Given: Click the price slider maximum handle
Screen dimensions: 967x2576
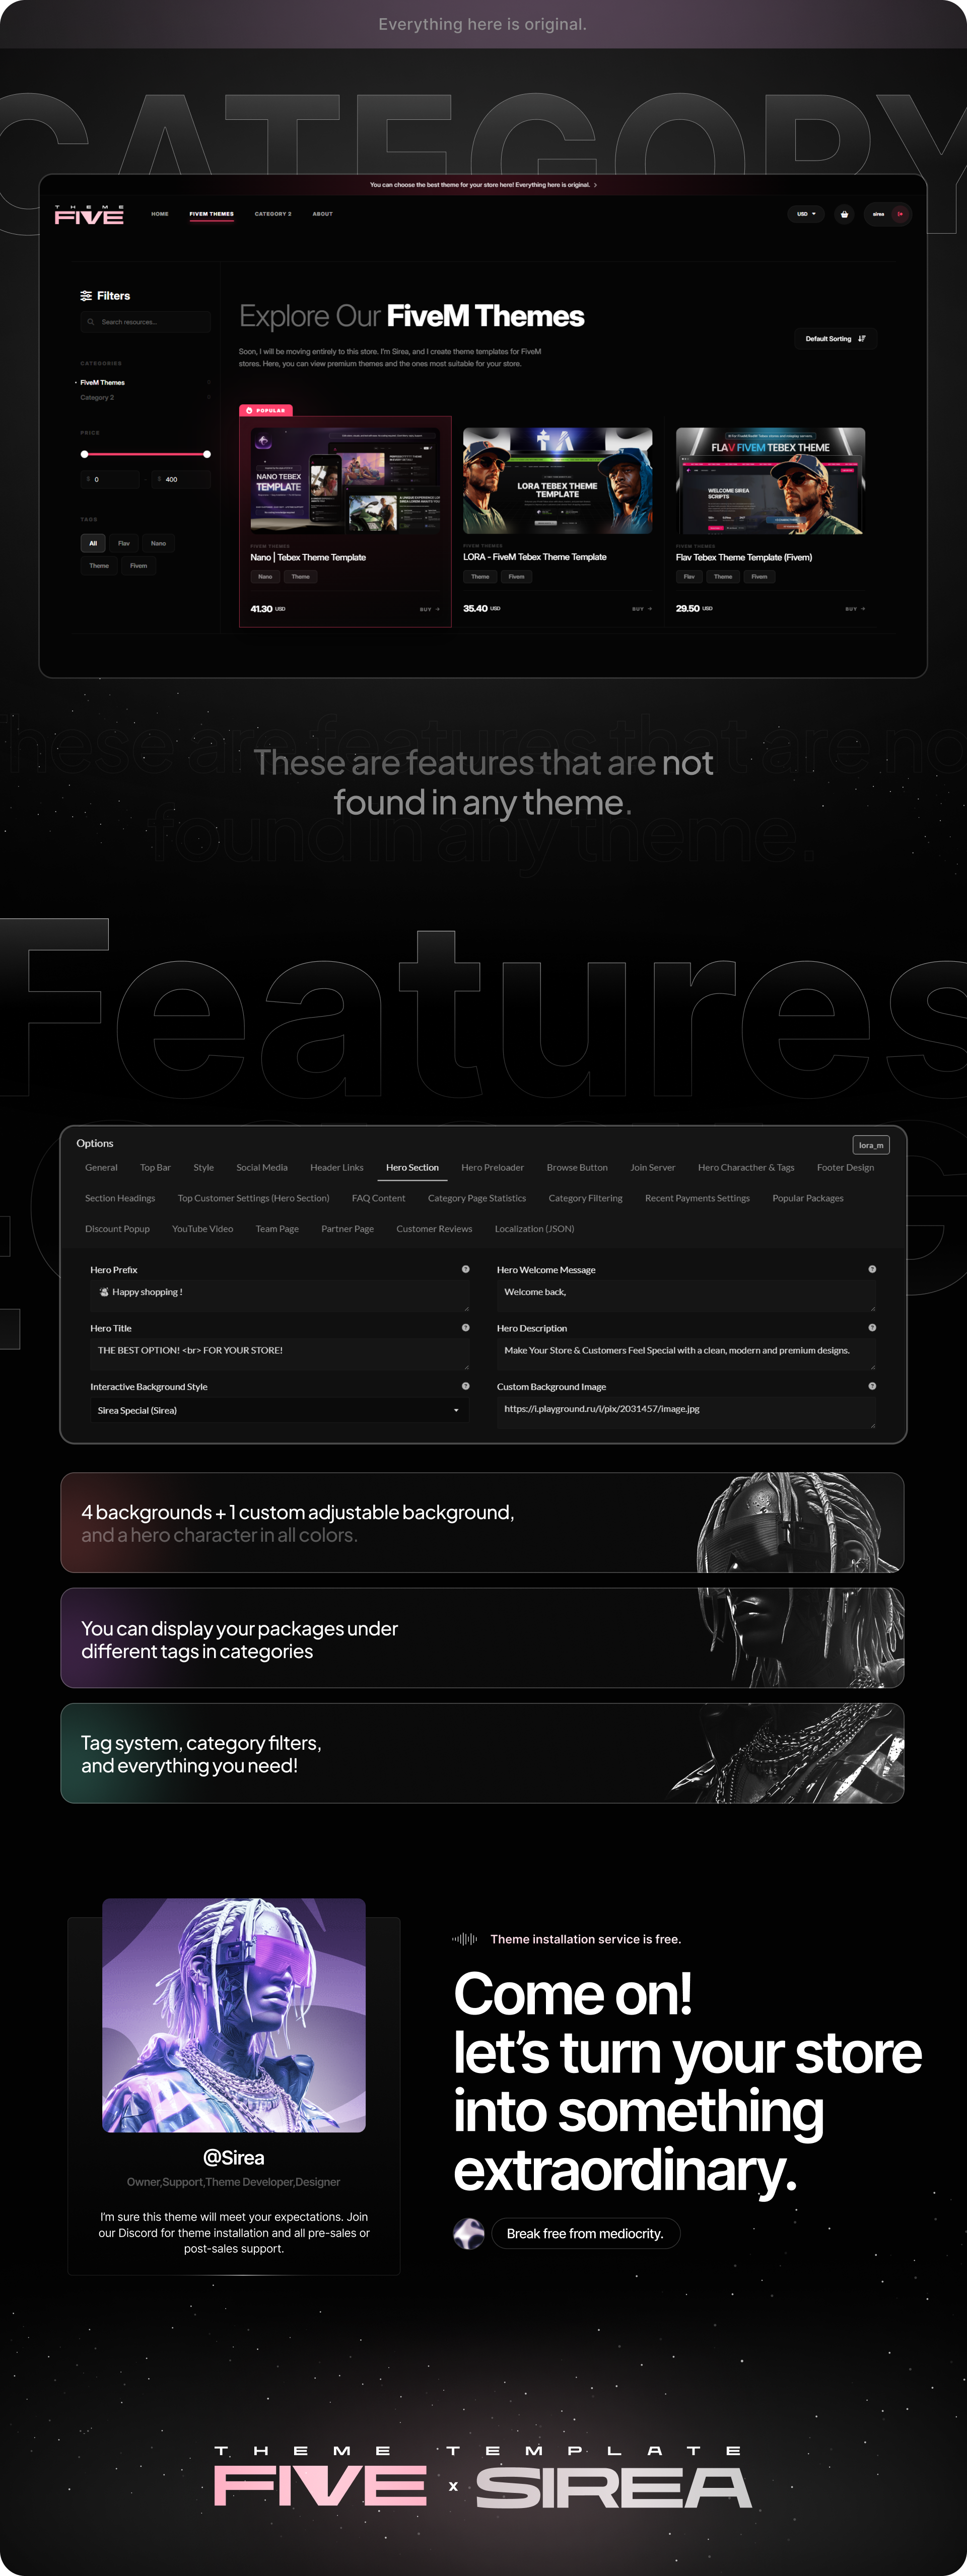Looking at the screenshot, I should click(x=207, y=454).
